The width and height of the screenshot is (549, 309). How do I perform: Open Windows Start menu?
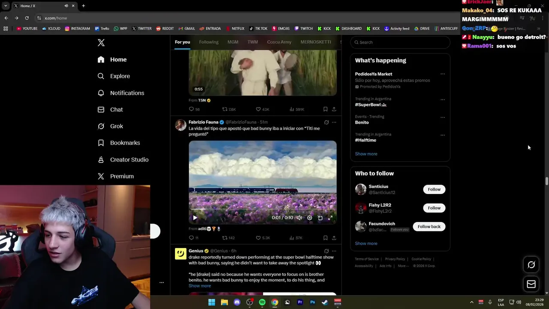coord(211,302)
